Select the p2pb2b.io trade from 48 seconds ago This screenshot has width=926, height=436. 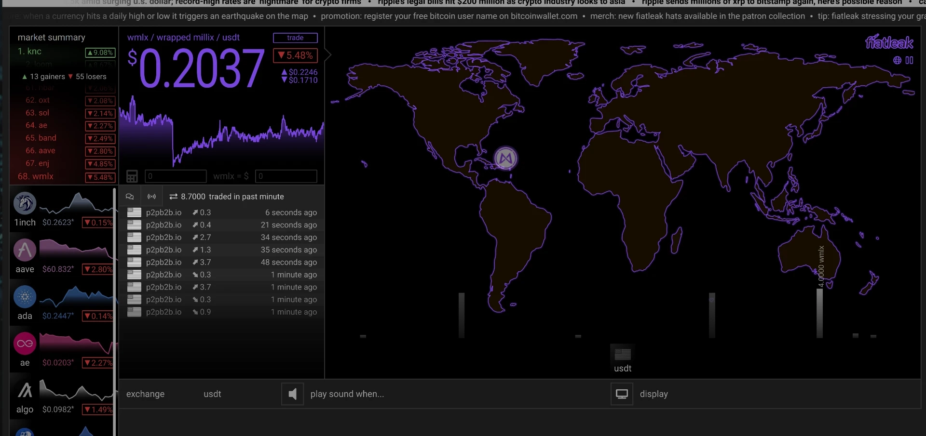pyautogui.click(x=222, y=263)
